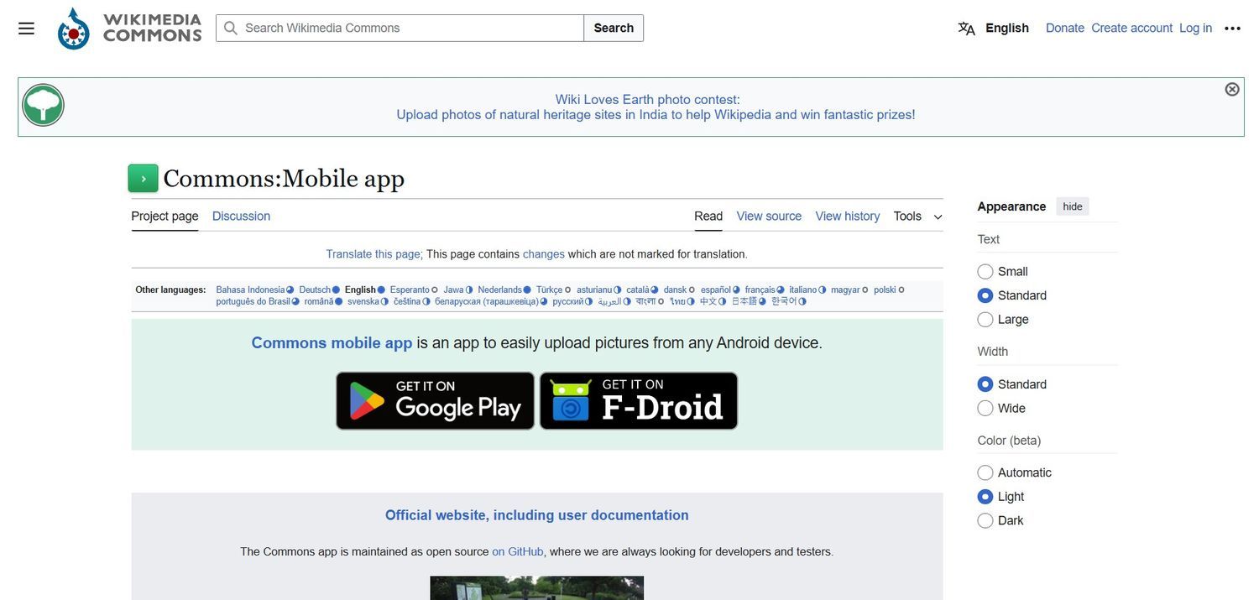Hide the Appearance panel

click(x=1073, y=206)
